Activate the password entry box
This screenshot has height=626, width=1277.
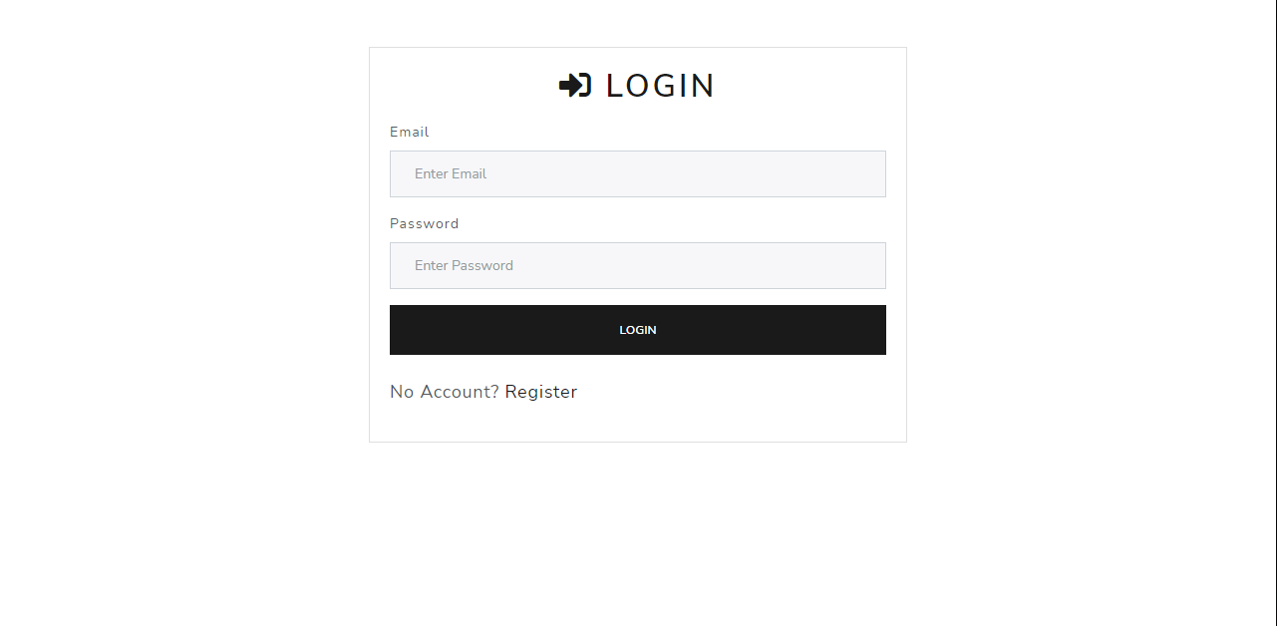point(637,265)
